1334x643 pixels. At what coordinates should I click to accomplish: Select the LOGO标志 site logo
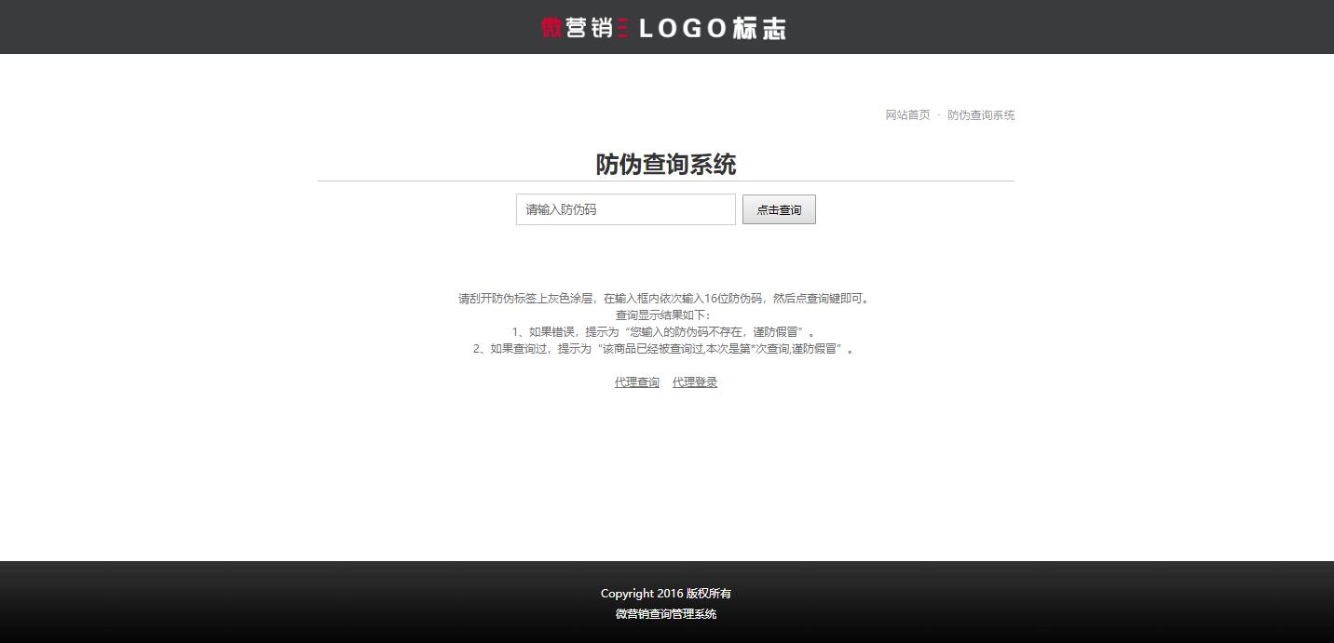coord(713,27)
